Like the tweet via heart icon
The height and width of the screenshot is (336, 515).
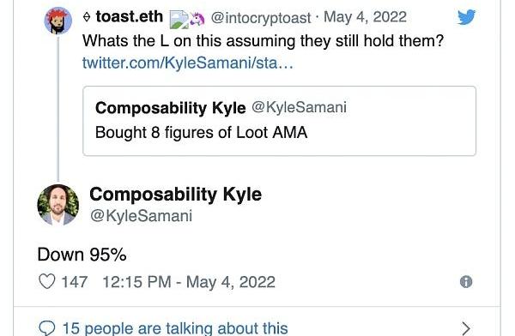click(47, 281)
